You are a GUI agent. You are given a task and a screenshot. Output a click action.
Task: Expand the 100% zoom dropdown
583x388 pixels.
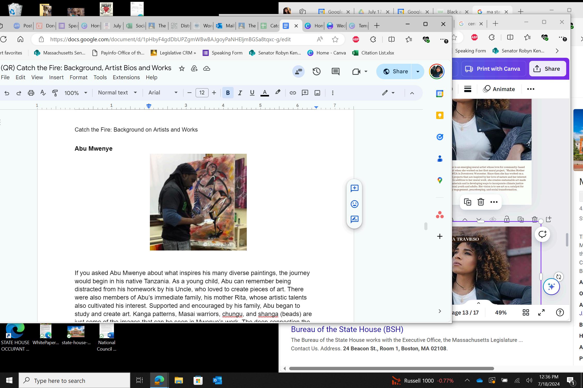coord(76,93)
